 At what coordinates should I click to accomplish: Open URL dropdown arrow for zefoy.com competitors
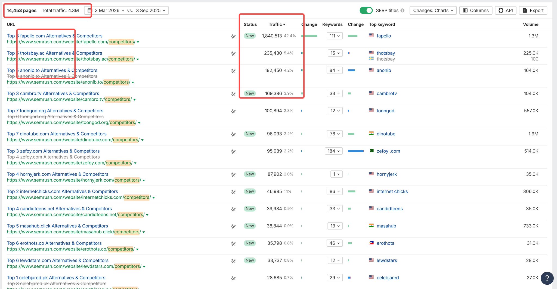135,163
